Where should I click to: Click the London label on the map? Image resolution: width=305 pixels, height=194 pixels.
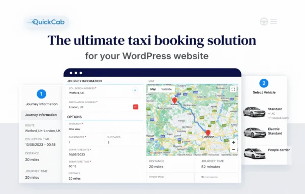pyautogui.click(x=208, y=137)
